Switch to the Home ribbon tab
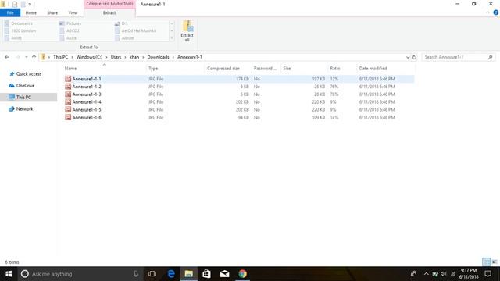Viewport: 500px width, 281px height. coord(31,12)
